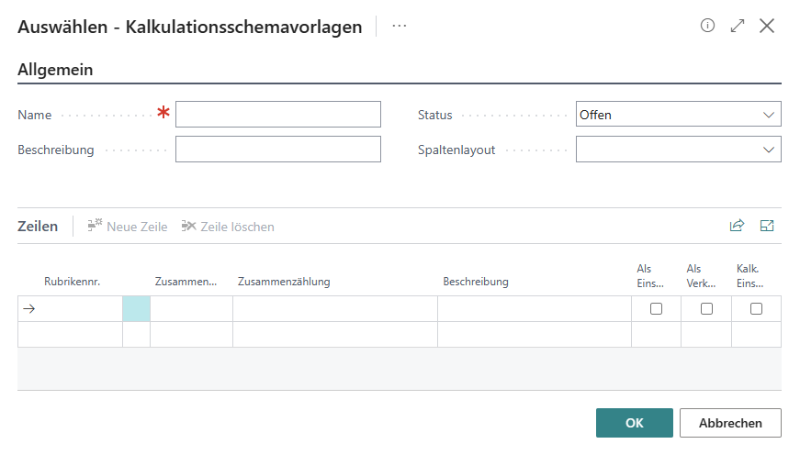Click the OK button
The height and width of the screenshot is (455, 800).
coord(634,423)
